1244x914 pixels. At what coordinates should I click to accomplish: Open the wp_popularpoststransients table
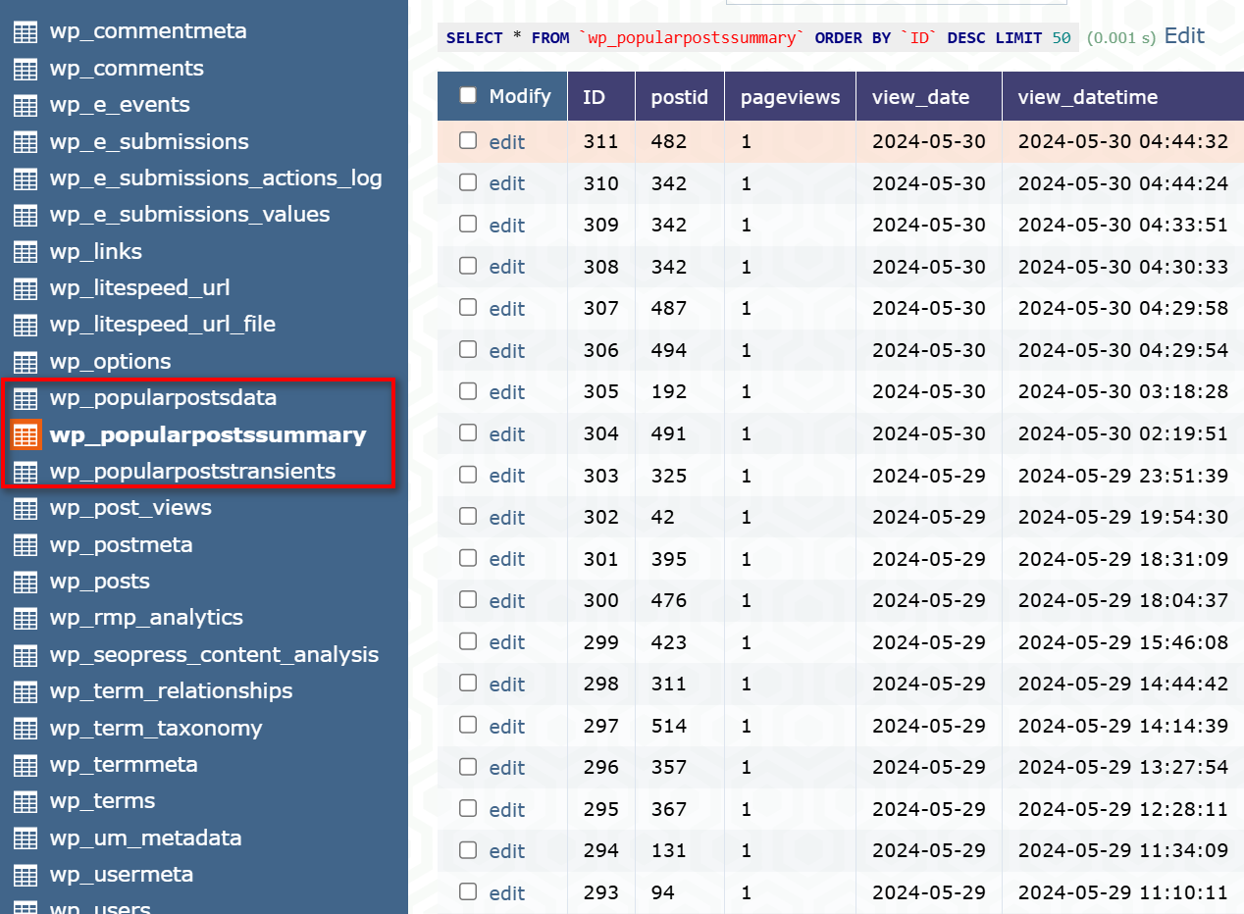coord(192,472)
